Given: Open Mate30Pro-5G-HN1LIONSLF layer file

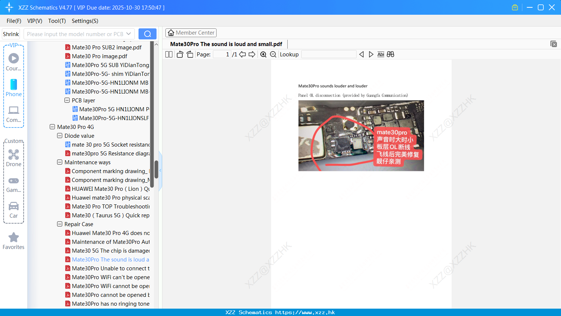Looking at the screenshot, I should pos(111,118).
